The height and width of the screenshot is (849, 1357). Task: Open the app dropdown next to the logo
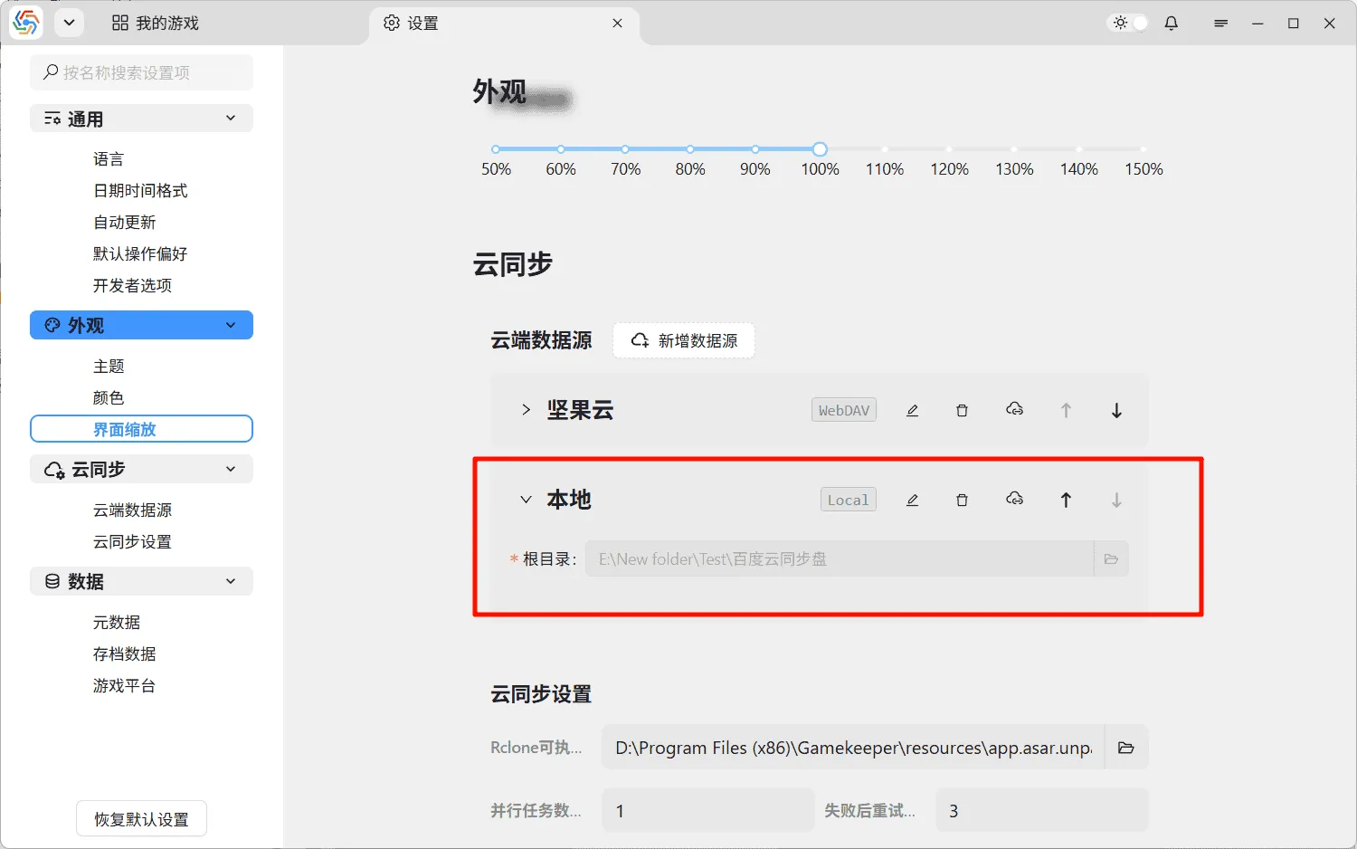click(69, 23)
